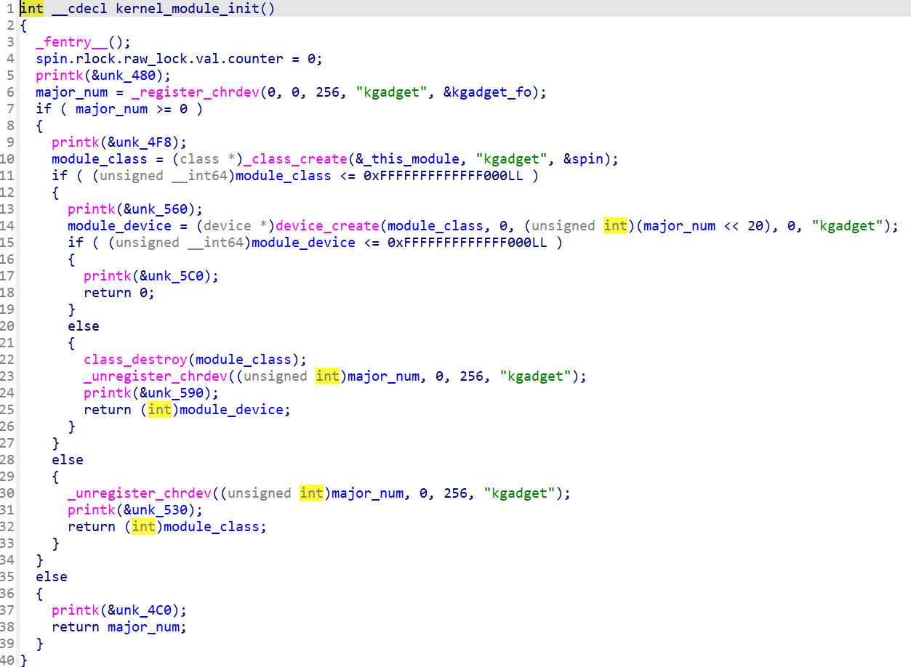
Task: Click module_device in the line 25 return
Action: pyautogui.click(x=231, y=410)
